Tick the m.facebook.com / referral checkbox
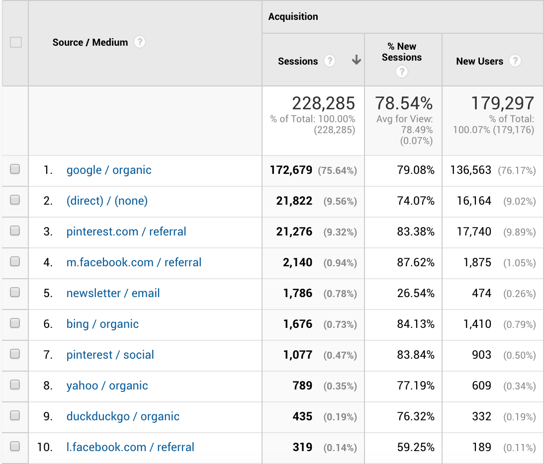The width and height of the screenshot is (544, 464). click(x=15, y=262)
